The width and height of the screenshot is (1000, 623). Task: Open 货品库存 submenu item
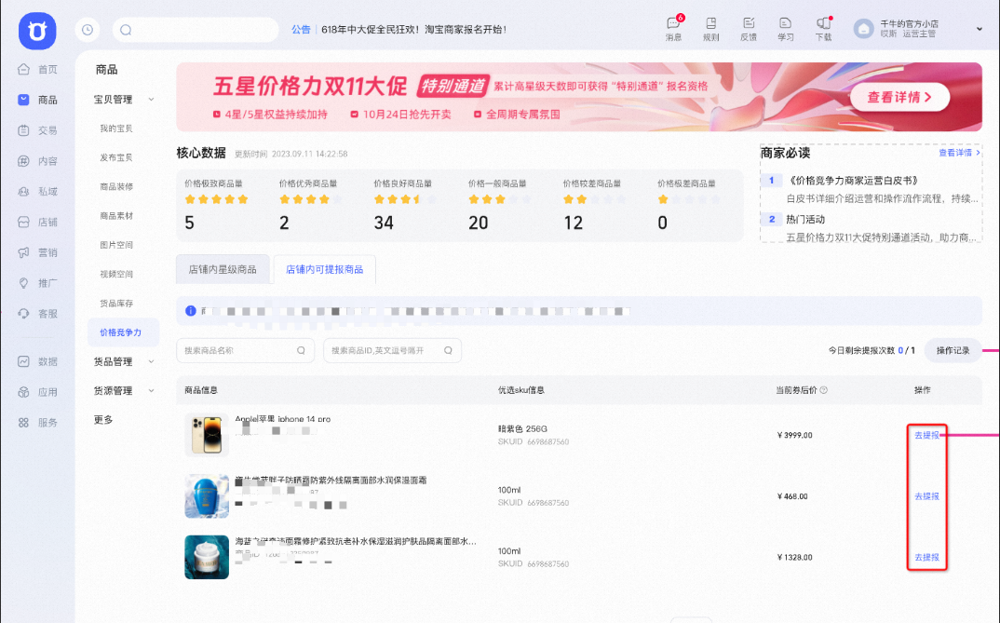pyautogui.click(x=116, y=304)
